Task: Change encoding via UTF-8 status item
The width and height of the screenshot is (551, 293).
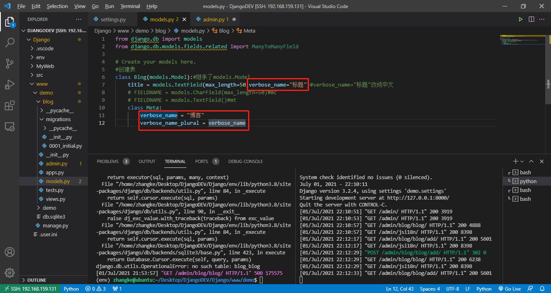Action: [x=453, y=289]
